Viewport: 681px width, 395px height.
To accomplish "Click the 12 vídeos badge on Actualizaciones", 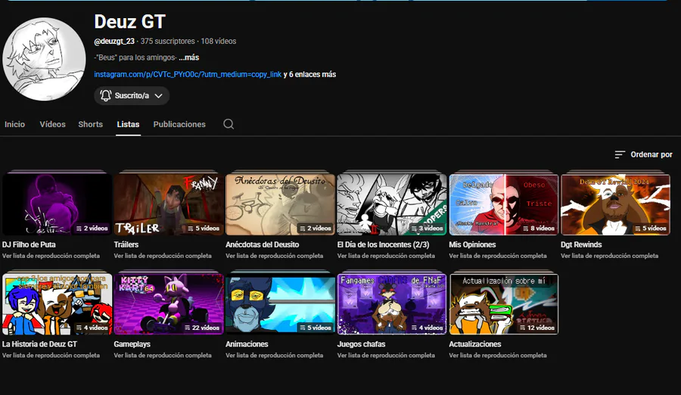I will (x=537, y=328).
